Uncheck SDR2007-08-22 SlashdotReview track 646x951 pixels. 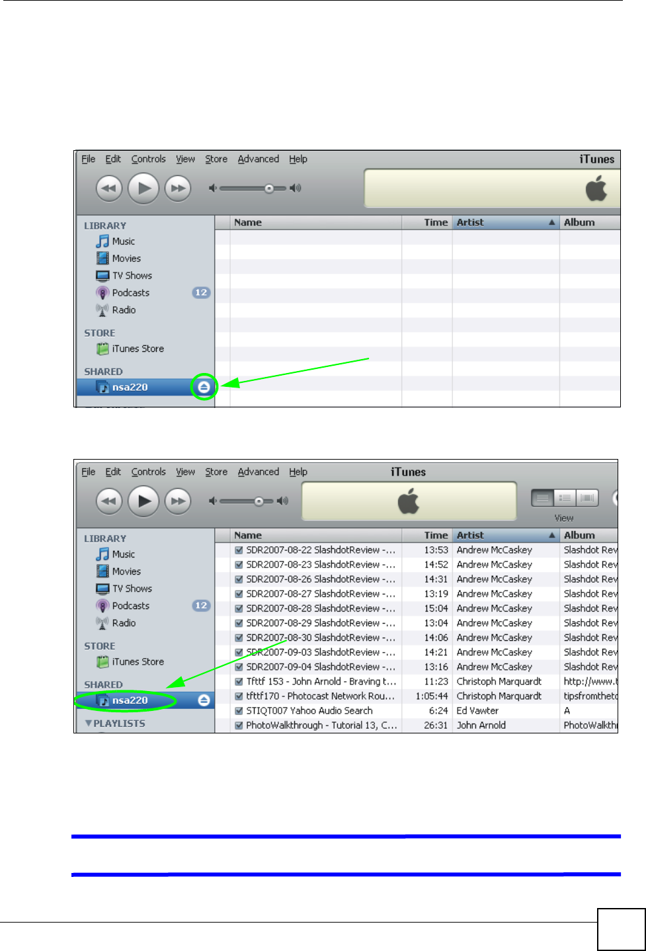239,550
